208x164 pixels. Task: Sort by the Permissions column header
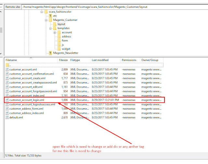click(x=130, y=60)
